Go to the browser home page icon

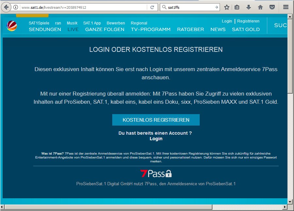coord(260,7)
